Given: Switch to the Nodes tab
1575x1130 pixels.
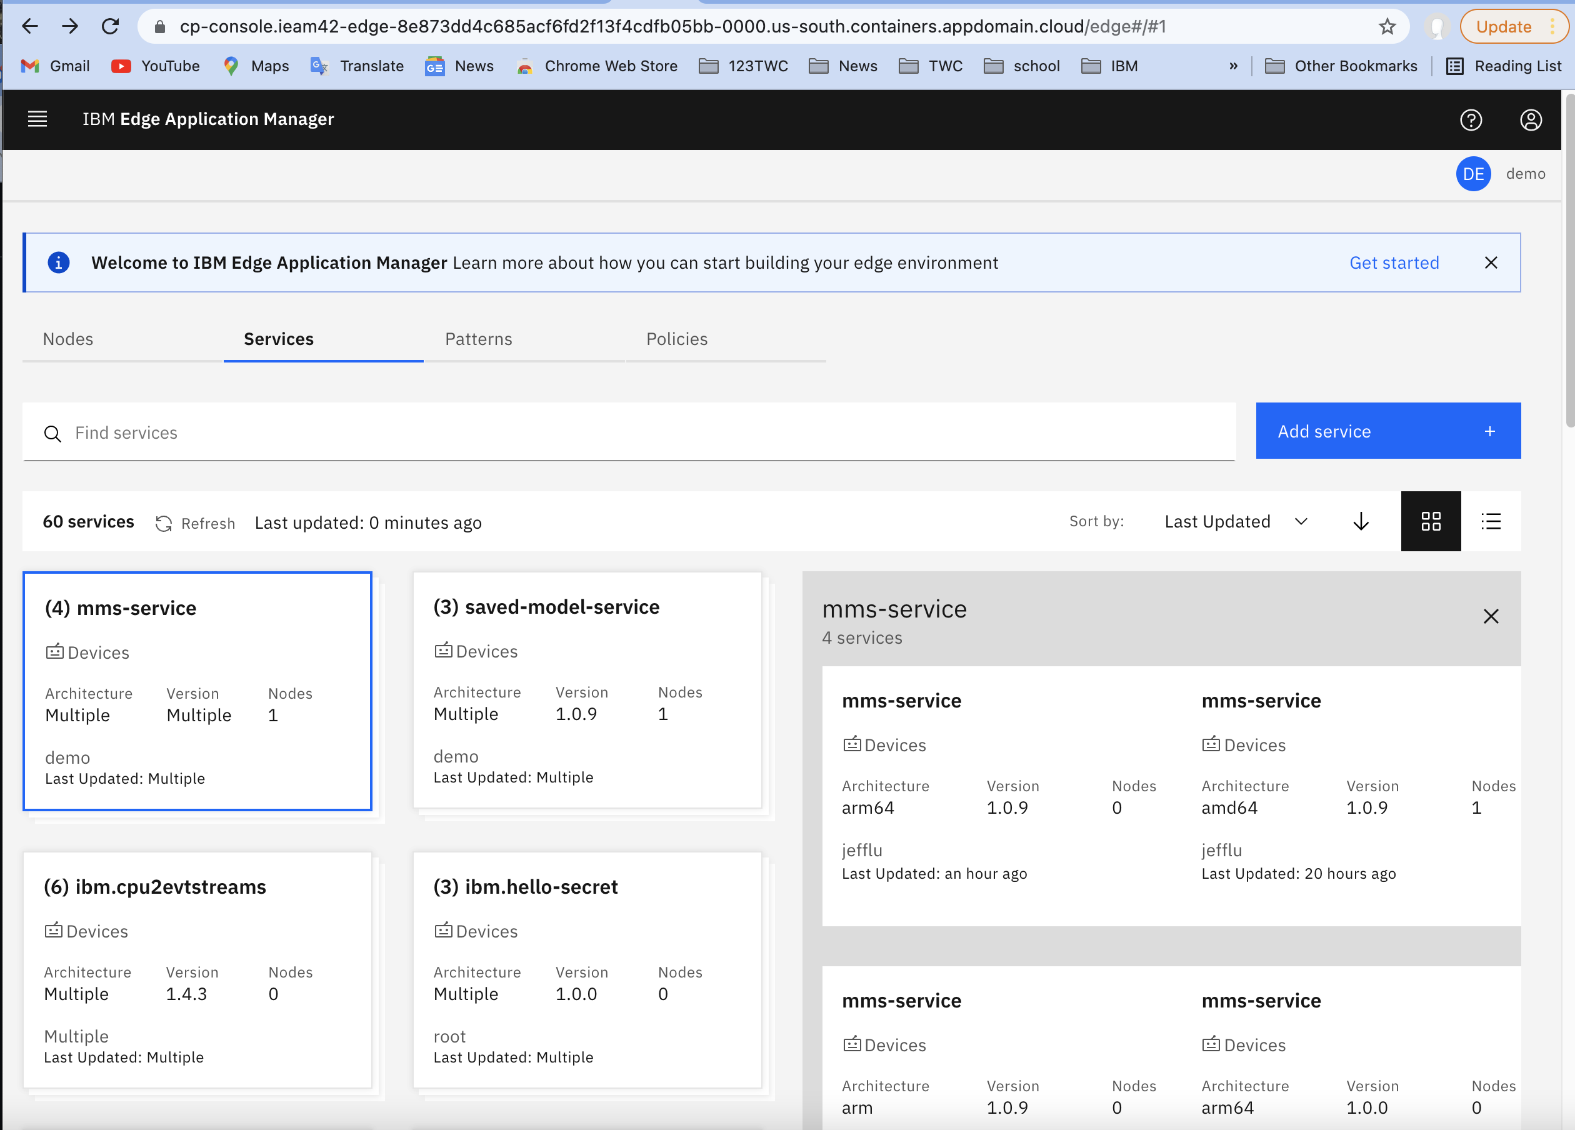Looking at the screenshot, I should coord(67,339).
